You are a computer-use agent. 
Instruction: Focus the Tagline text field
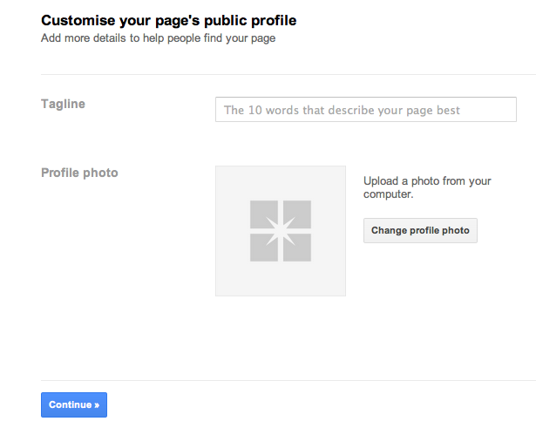coord(366,109)
